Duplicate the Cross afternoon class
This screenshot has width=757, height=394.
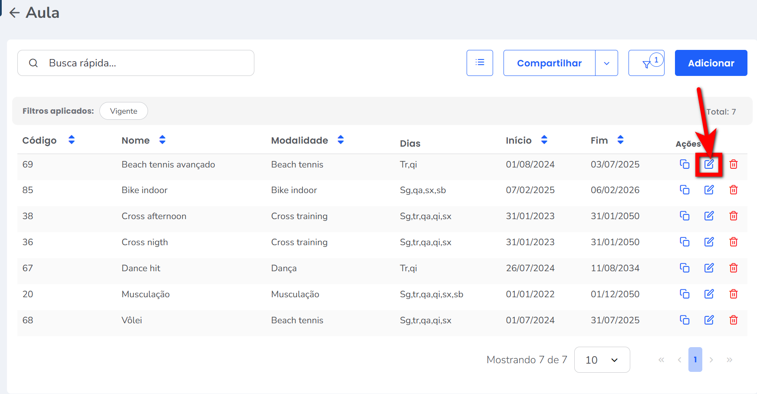tap(685, 216)
